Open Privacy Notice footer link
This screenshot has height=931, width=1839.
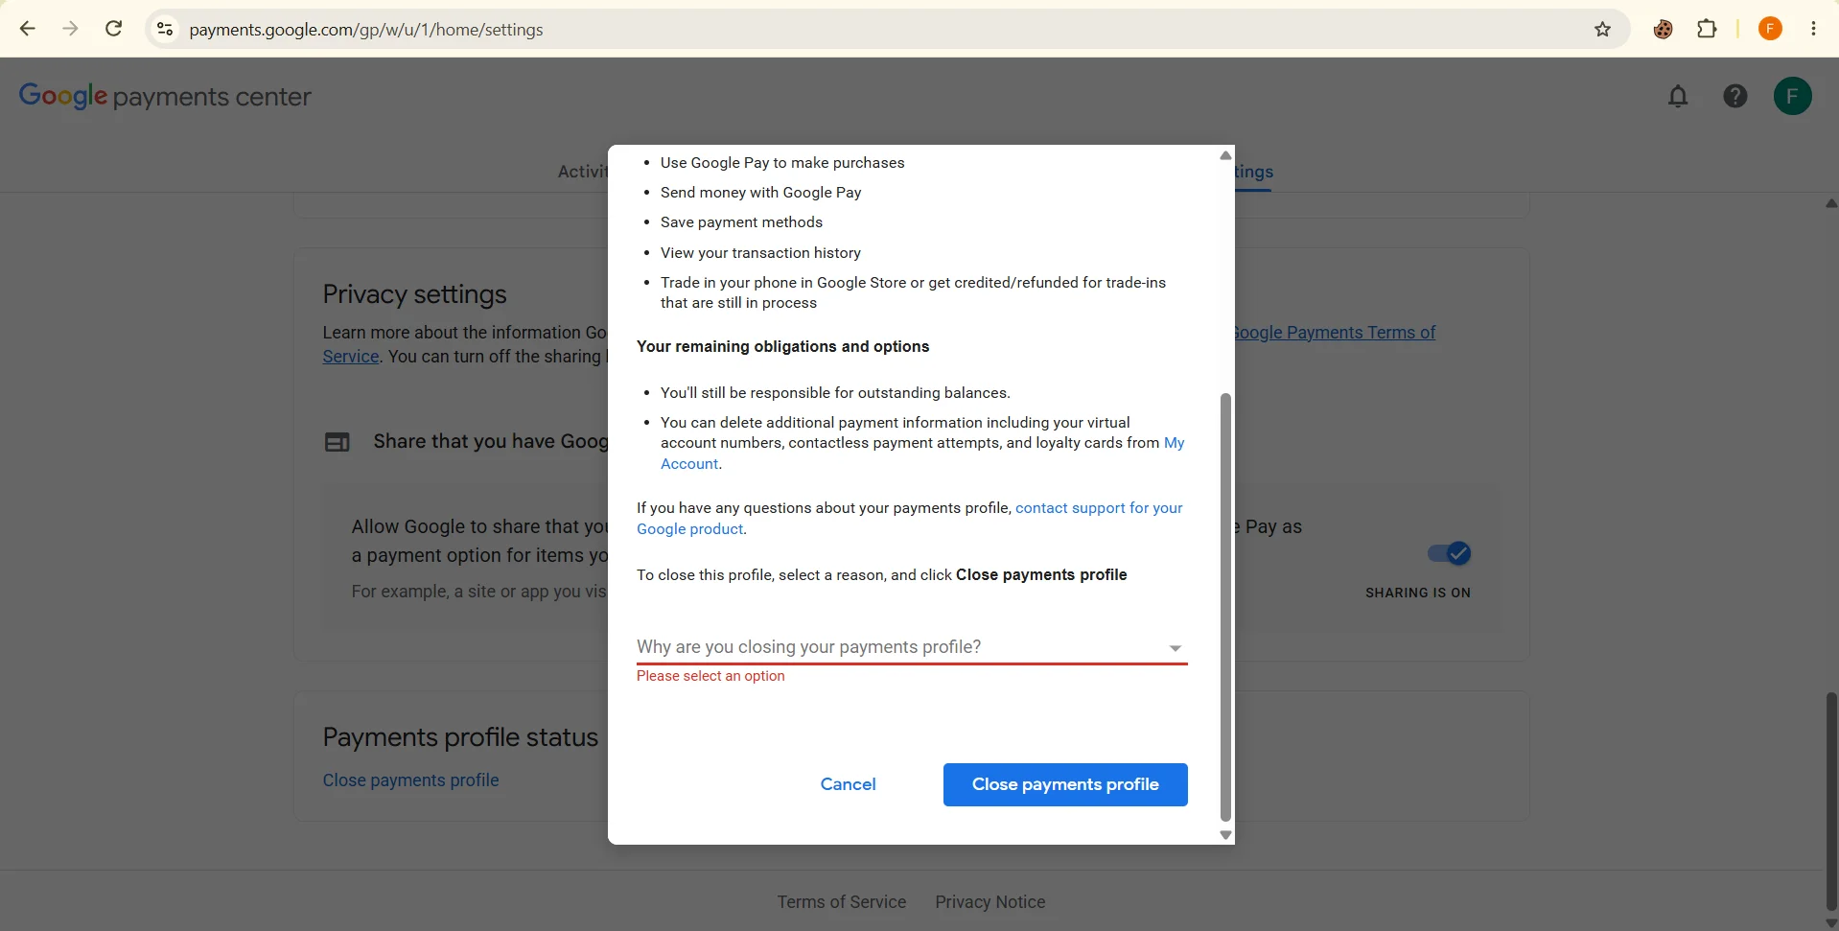pos(989,902)
